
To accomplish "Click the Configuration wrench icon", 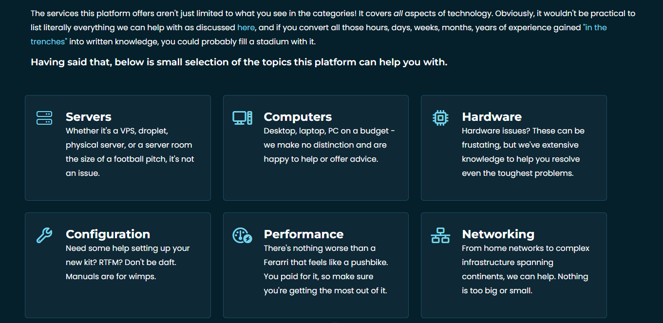I will point(44,235).
